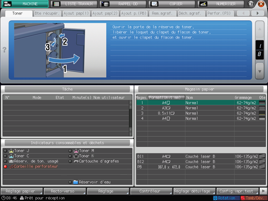Select BI2 Couché laser B row
268x201 pixels.
(x=201, y=162)
